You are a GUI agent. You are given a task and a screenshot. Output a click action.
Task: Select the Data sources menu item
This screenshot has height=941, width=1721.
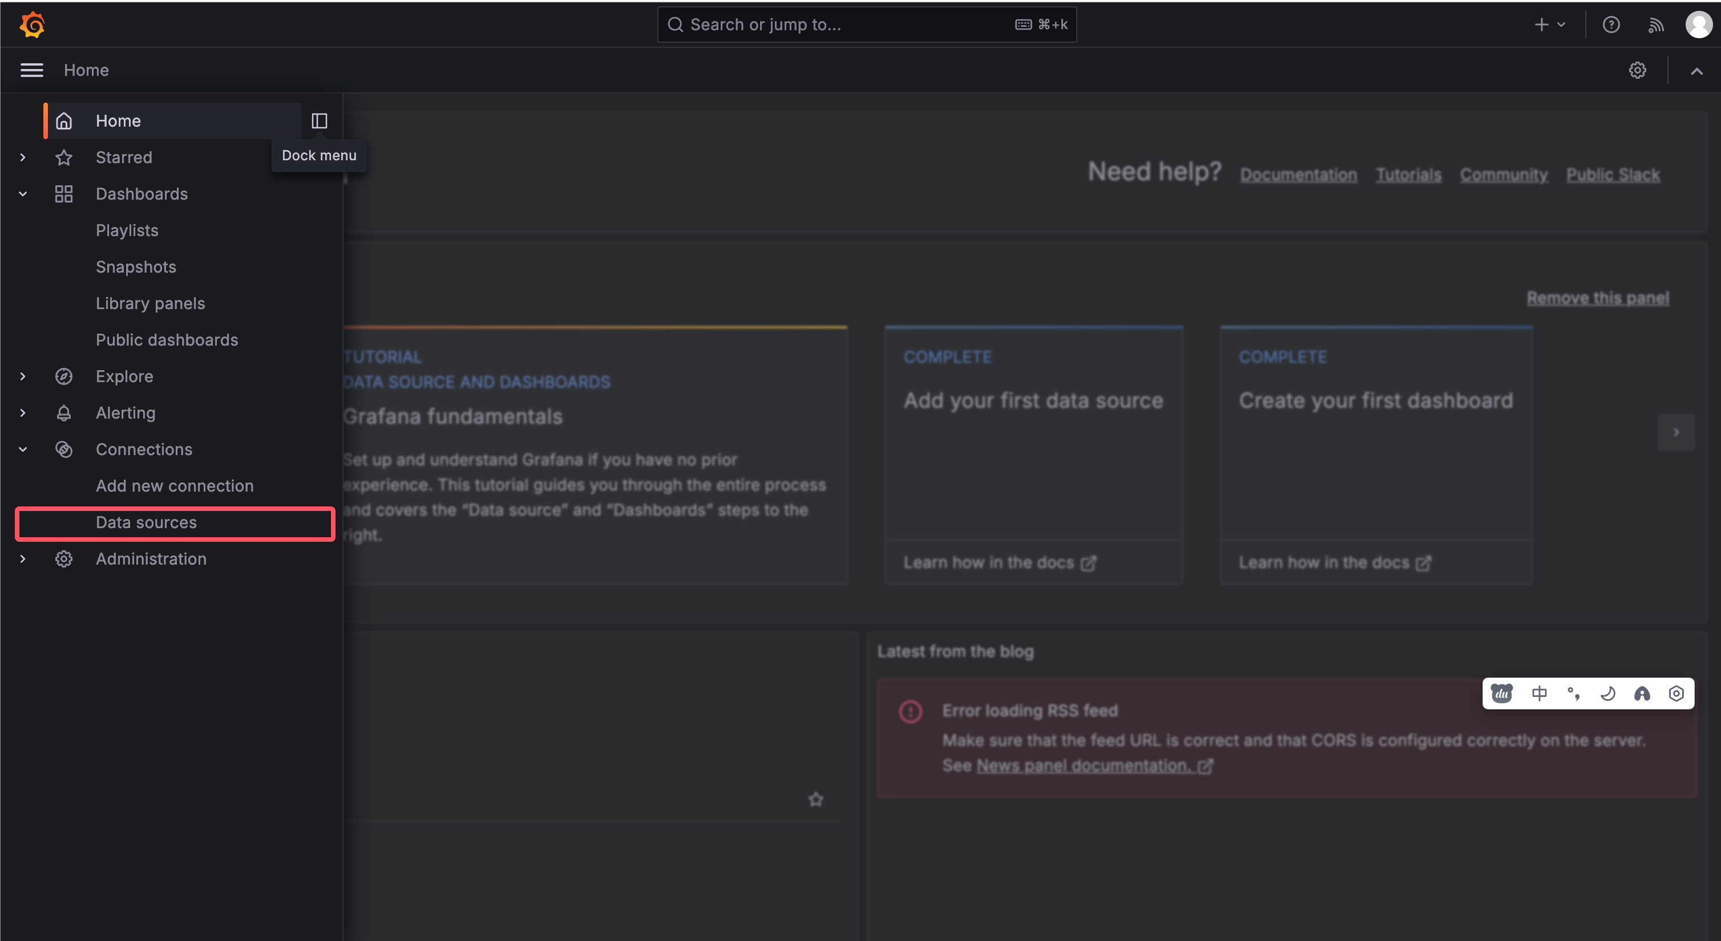click(146, 521)
